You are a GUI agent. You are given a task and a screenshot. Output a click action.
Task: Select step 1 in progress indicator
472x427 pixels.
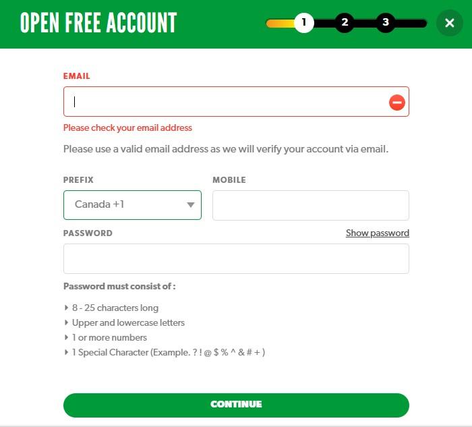(304, 23)
